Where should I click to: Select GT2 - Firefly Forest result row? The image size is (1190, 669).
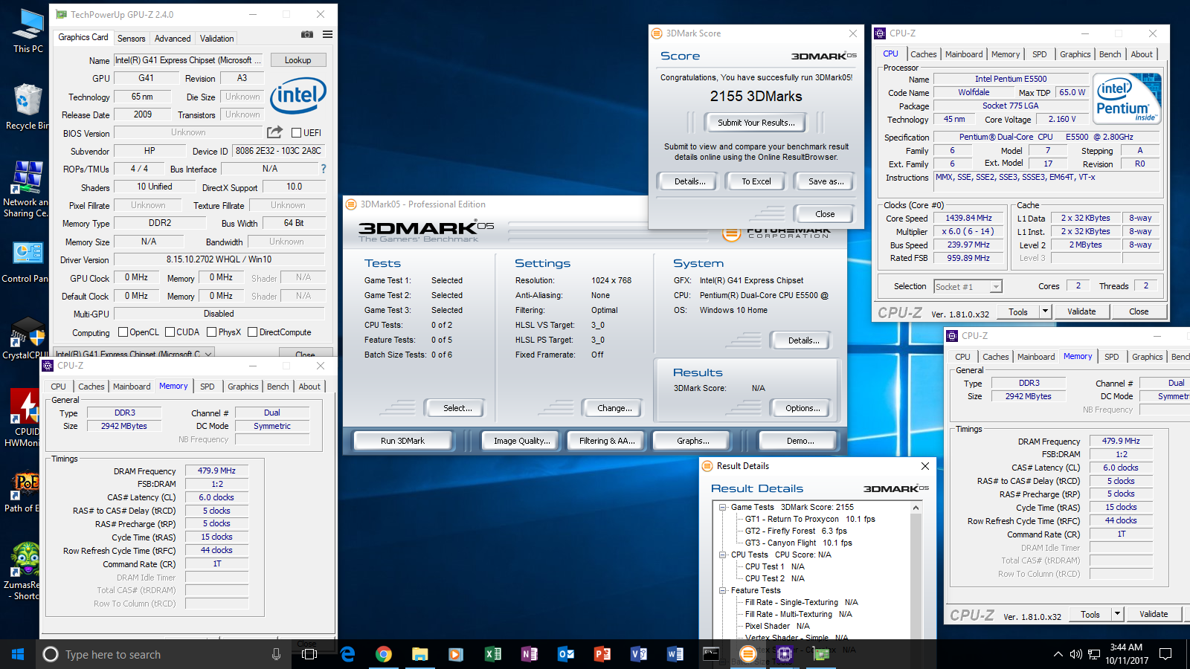click(x=796, y=531)
